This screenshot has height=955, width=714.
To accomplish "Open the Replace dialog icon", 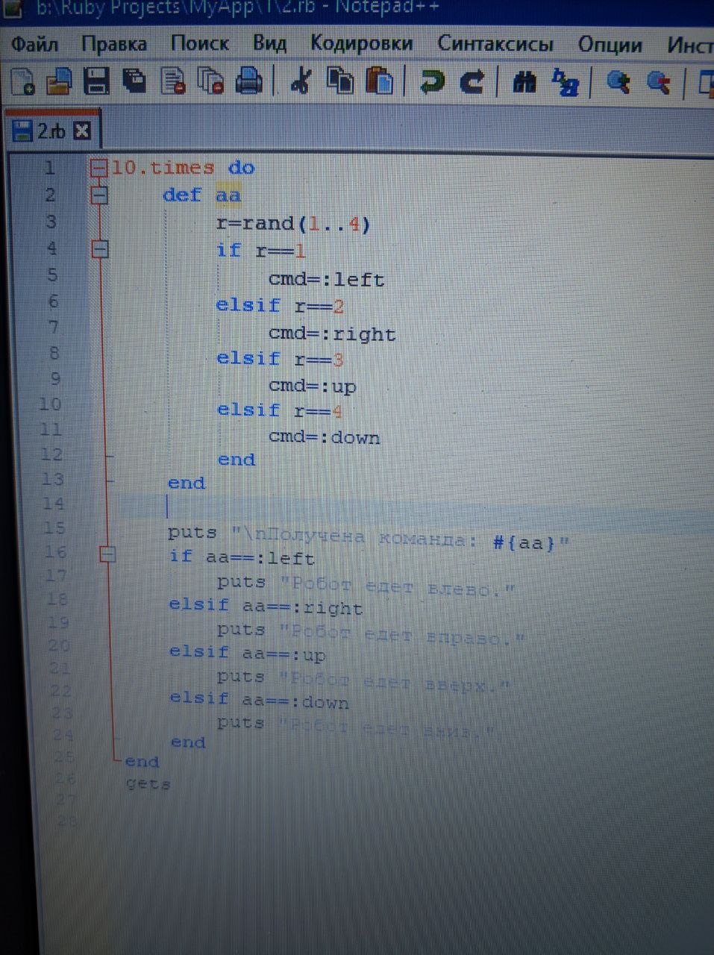I will point(566,82).
